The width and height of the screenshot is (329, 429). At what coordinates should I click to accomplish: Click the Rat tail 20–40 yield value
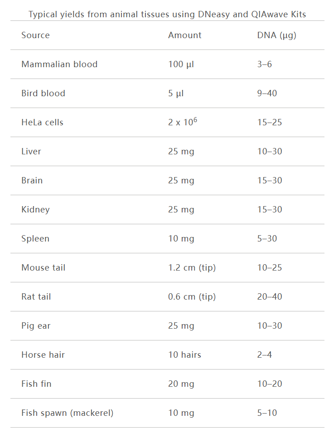269,297
